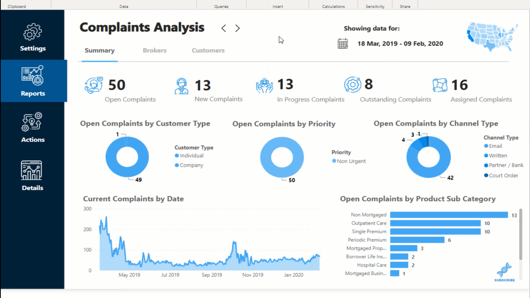The width and height of the screenshot is (530, 298).
Task: Click the Mortgaged Busin... bar
Action: click(x=395, y=274)
